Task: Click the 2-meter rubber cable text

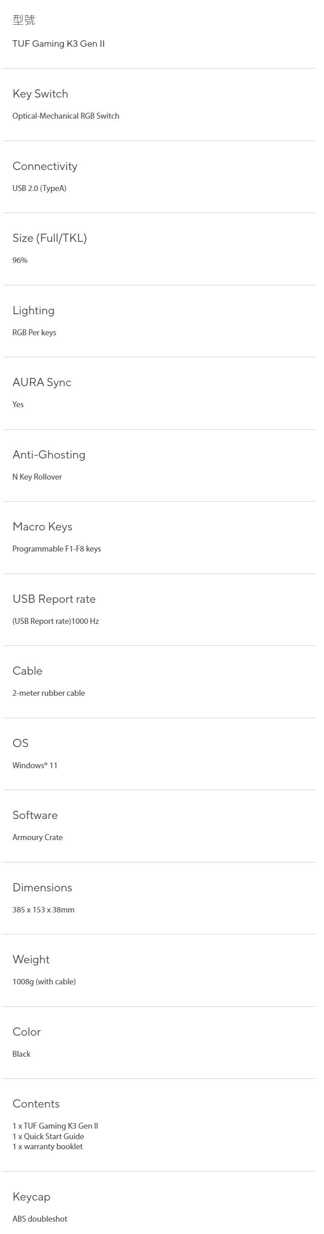Action: coord(49,693)
